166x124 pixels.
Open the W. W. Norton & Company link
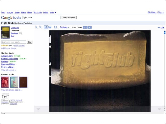12,101
